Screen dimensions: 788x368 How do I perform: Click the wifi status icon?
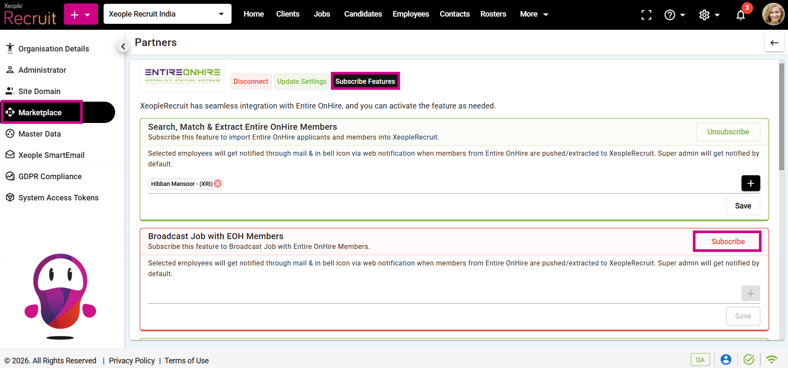[x=771, y=360]
